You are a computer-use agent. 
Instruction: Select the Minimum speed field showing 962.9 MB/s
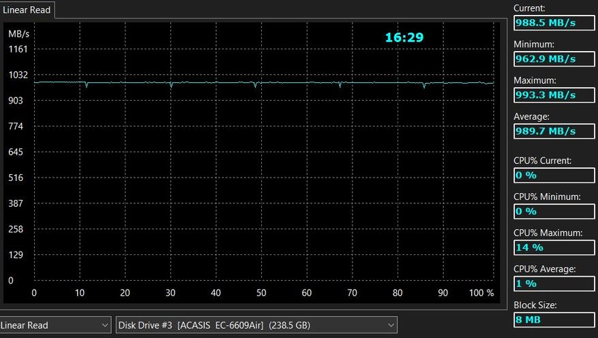[x=554, y=59]
